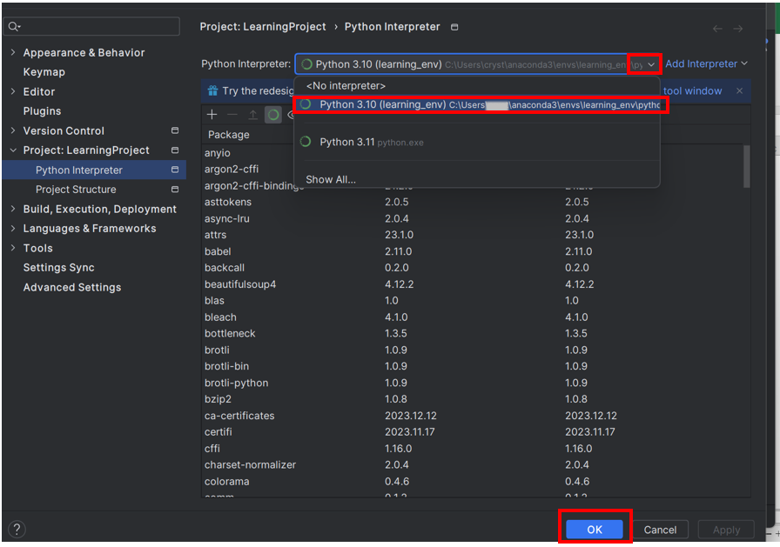Click the Python 3.11 interpreter ring icon

pos(306,142)
